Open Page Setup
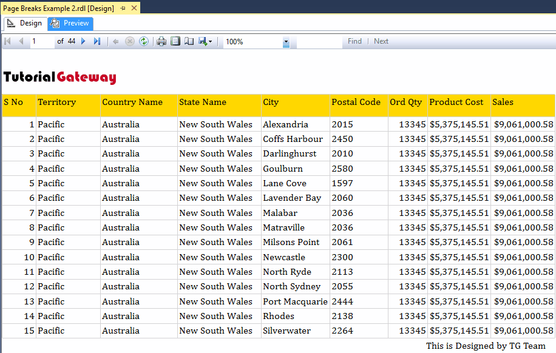This screenshot has width=556, height=353. pyautogui.click(x=189, y=41)
